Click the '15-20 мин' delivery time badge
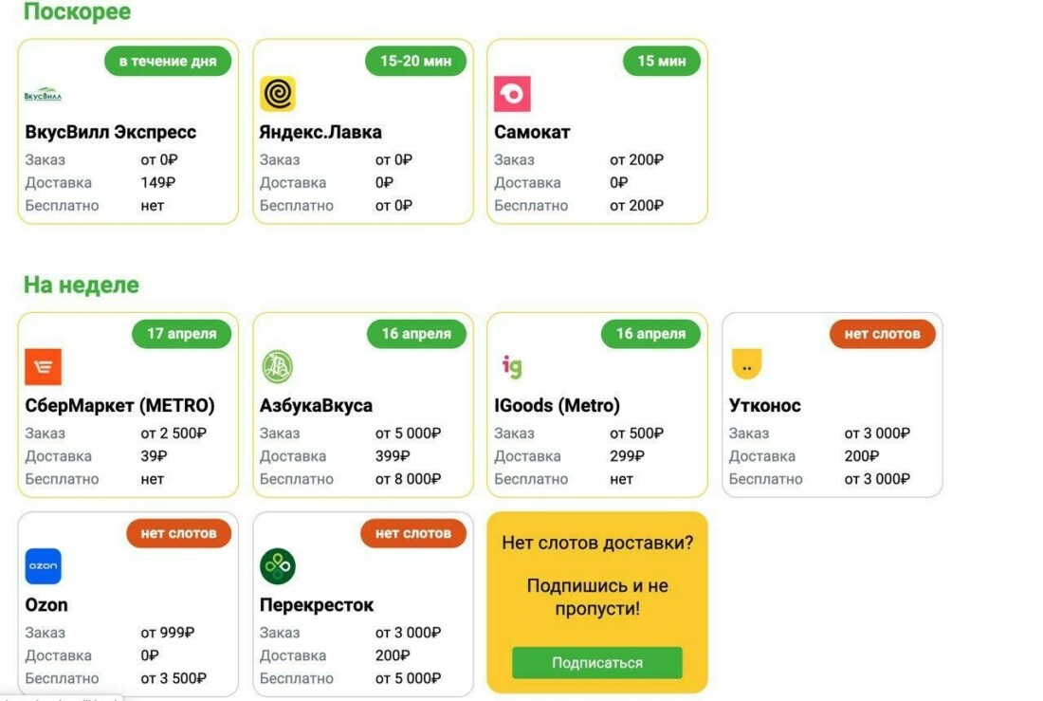This screenshot has width=1043, height=701. (x=416, y=62)
